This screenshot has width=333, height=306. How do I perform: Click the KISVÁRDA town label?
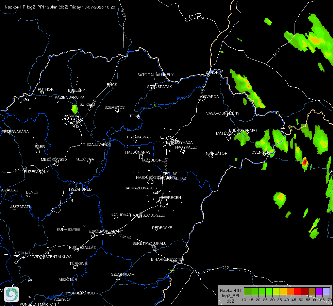[x=210, y=97]
